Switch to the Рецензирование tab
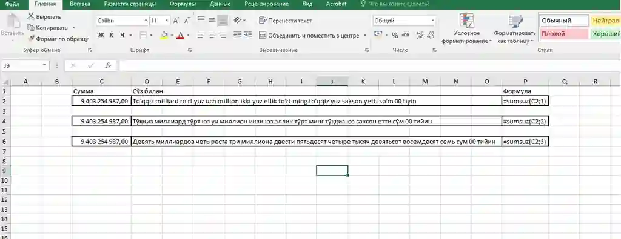The image size is (621, 239). pos(266,4)
